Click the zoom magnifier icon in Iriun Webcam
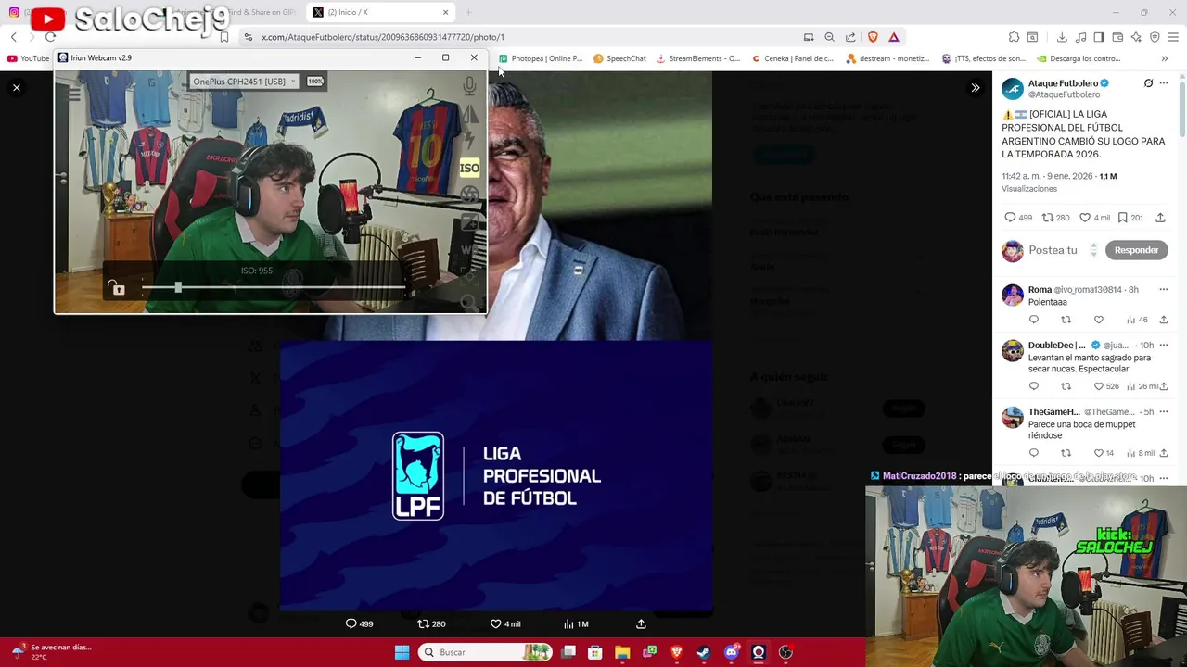The image size is (1187, 667). coord(469,302)
